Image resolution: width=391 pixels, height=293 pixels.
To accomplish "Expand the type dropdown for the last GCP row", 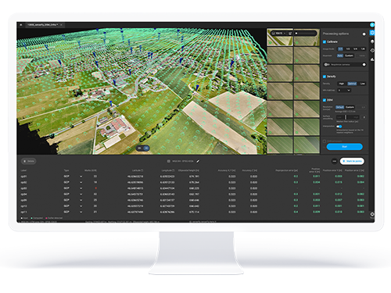I will click(x=81, y=212).
